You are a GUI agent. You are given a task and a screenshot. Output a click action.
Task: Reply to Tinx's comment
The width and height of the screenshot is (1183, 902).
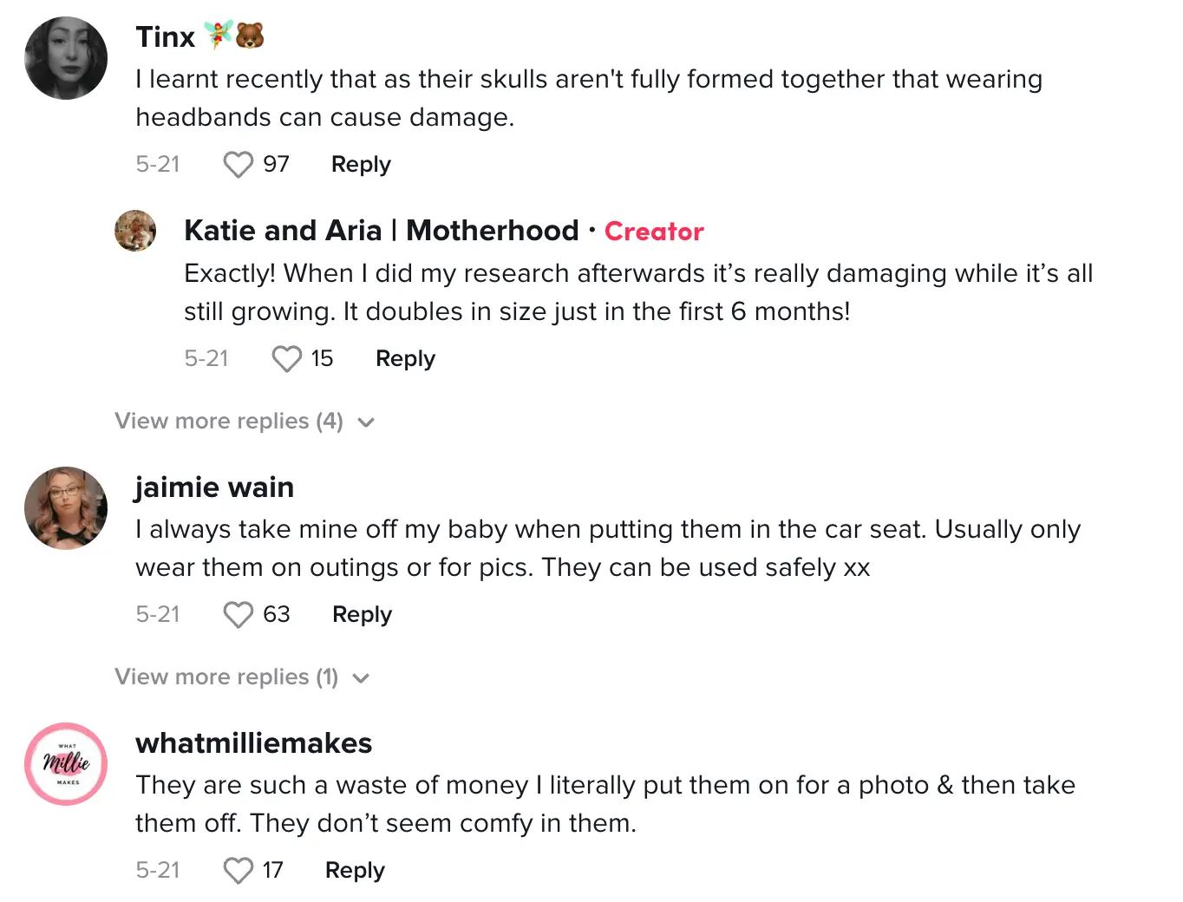(x=360, y=164)
